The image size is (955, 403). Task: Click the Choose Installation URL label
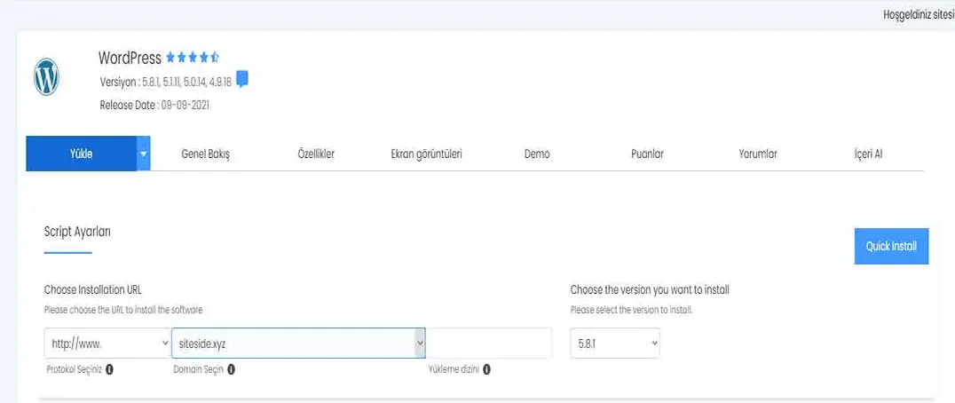click(x=92, y=289)
